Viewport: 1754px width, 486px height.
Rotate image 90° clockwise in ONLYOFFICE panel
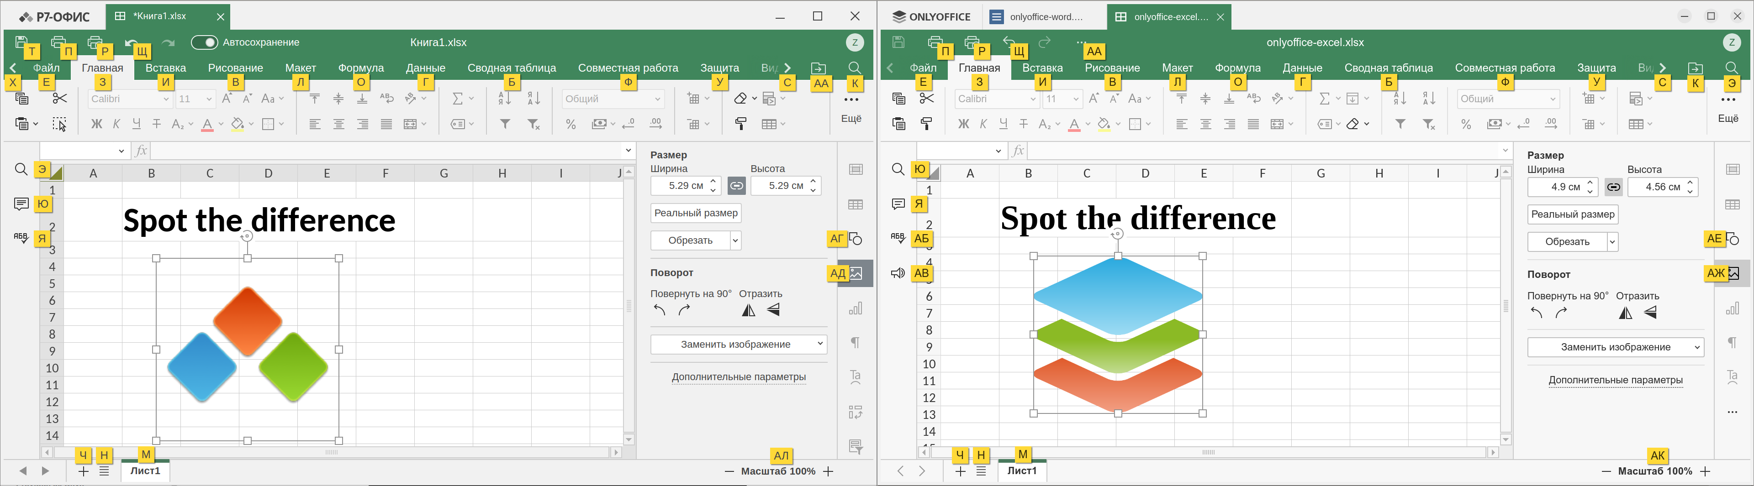click(1561, 313)
